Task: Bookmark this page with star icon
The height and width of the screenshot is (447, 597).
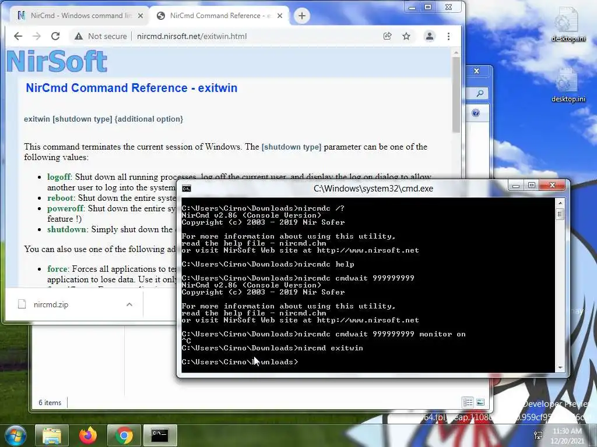Action: [406, 36]
